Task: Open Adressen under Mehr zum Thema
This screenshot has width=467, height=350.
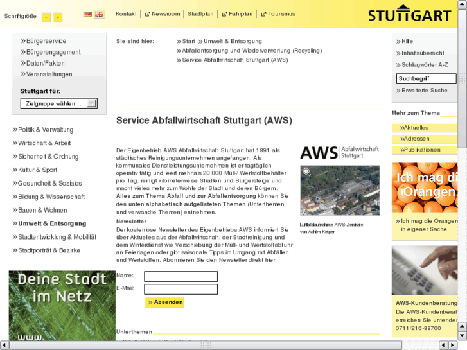Action: (425, 139)
